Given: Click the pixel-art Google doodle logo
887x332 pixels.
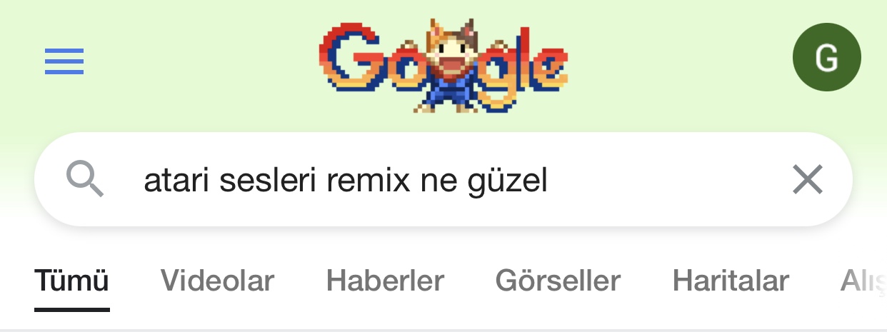Looking at the screenshot, I should (x=443, y=66).
